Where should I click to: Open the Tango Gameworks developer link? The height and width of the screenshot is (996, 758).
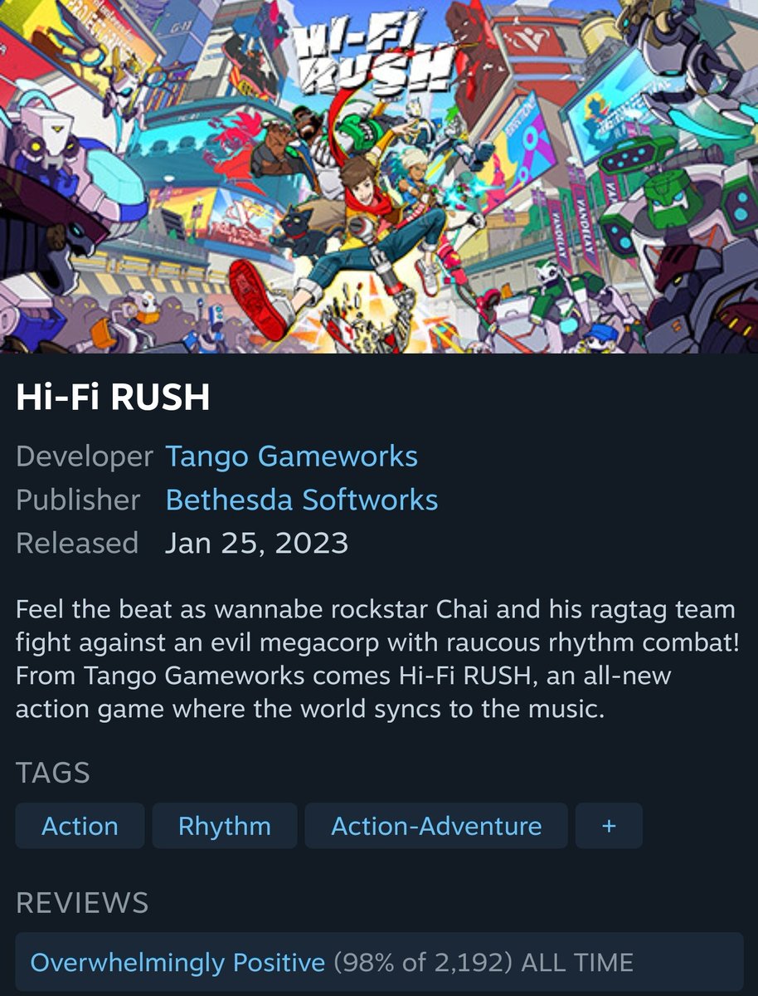(291, 456)
